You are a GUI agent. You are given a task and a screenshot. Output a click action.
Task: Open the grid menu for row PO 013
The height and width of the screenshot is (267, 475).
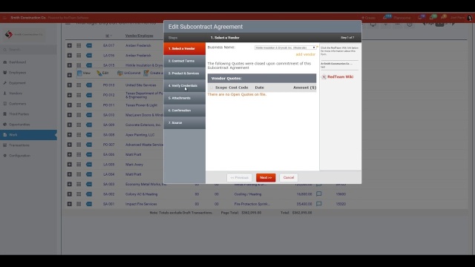79,85
